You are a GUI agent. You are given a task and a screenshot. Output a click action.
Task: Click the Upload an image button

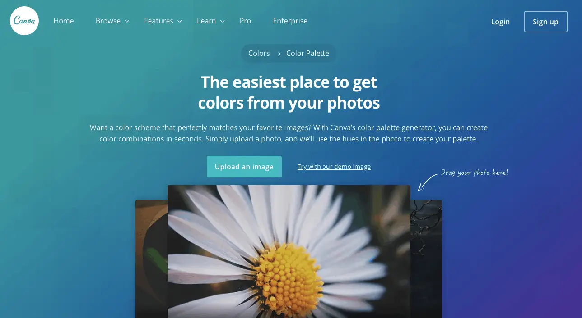tap(244, 167)
